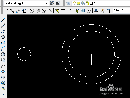Expand the layer 0 dropdown list
Screen dimensions: 130x98
click(x=101, y=3)
